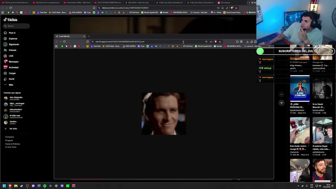Switch to TikTok Make Your Day tab
336x189 pixels.
click(x=137, y=3)
